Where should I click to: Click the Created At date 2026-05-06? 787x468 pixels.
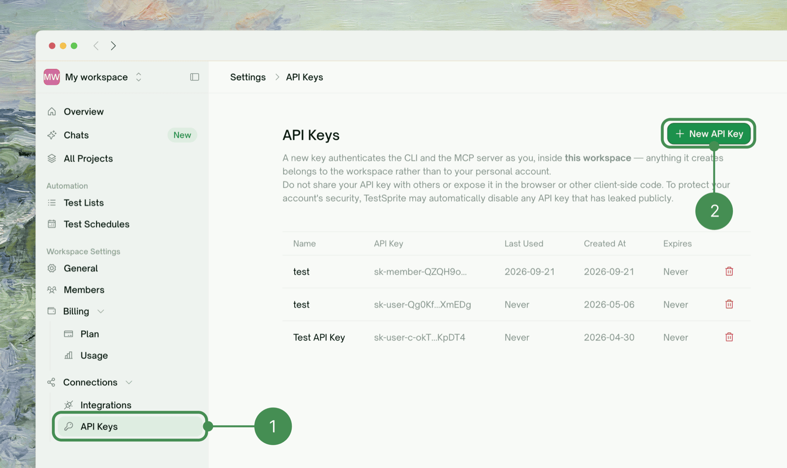pos(609,304)
